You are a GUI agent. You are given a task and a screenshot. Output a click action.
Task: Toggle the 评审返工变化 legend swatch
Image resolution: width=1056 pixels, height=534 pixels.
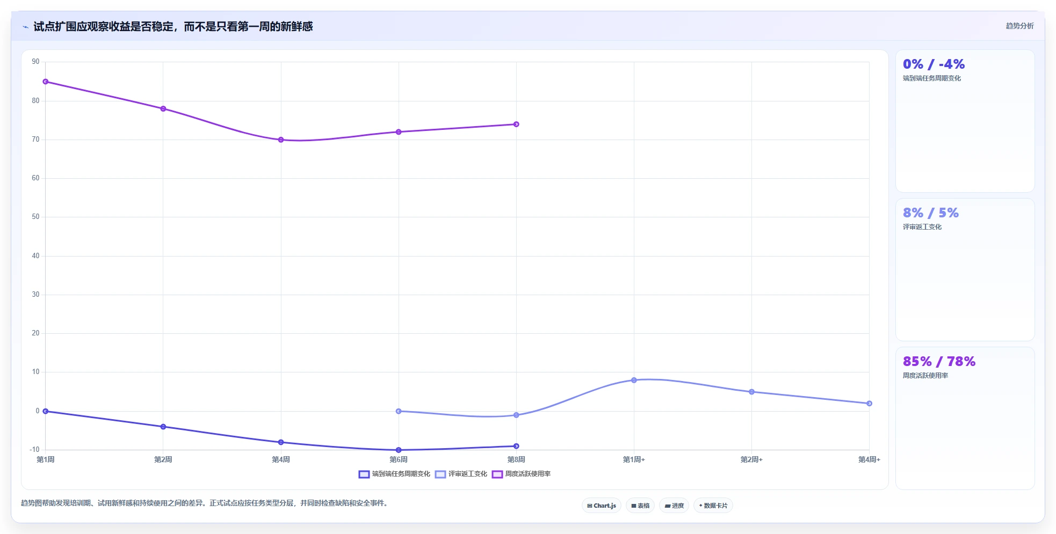click(440, 474)
